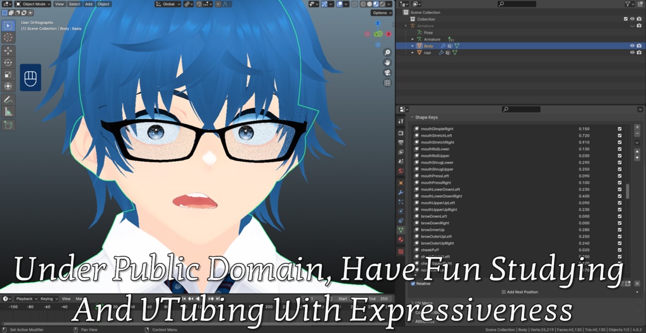
Task: Toggle mouthRollLower shape key checkbox
Action: click(620, 149)
